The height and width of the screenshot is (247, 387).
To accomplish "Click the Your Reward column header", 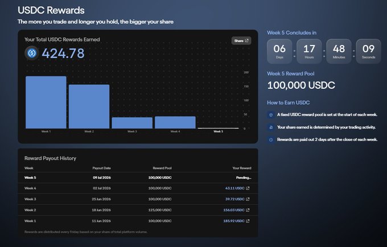I will (242, 168).
